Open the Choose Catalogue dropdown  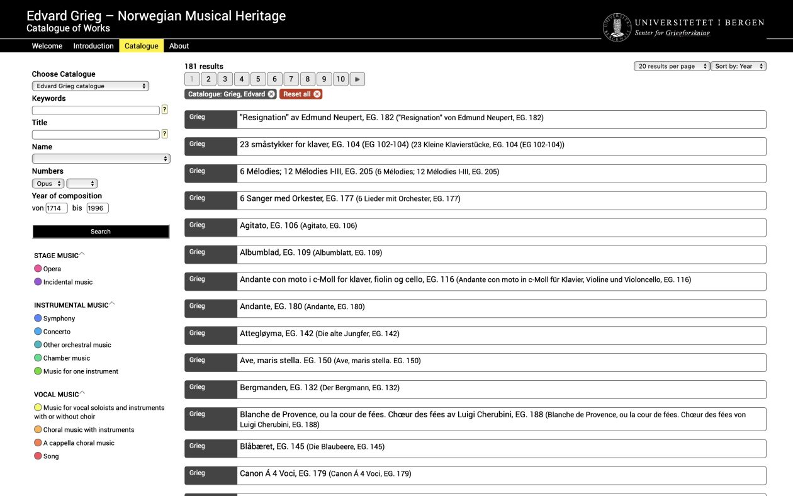pyautogui.click(x=90, y=86)
